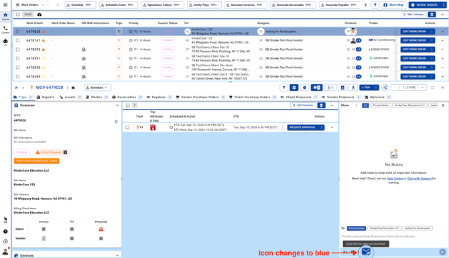The height and width of the screenshot is (258, 449).
Task: Switch to the Receivables tab
Action: pyautogui.click(x=127, y=97)
